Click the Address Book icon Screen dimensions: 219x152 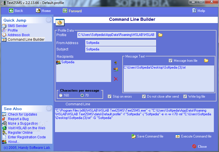click(4, 35)
